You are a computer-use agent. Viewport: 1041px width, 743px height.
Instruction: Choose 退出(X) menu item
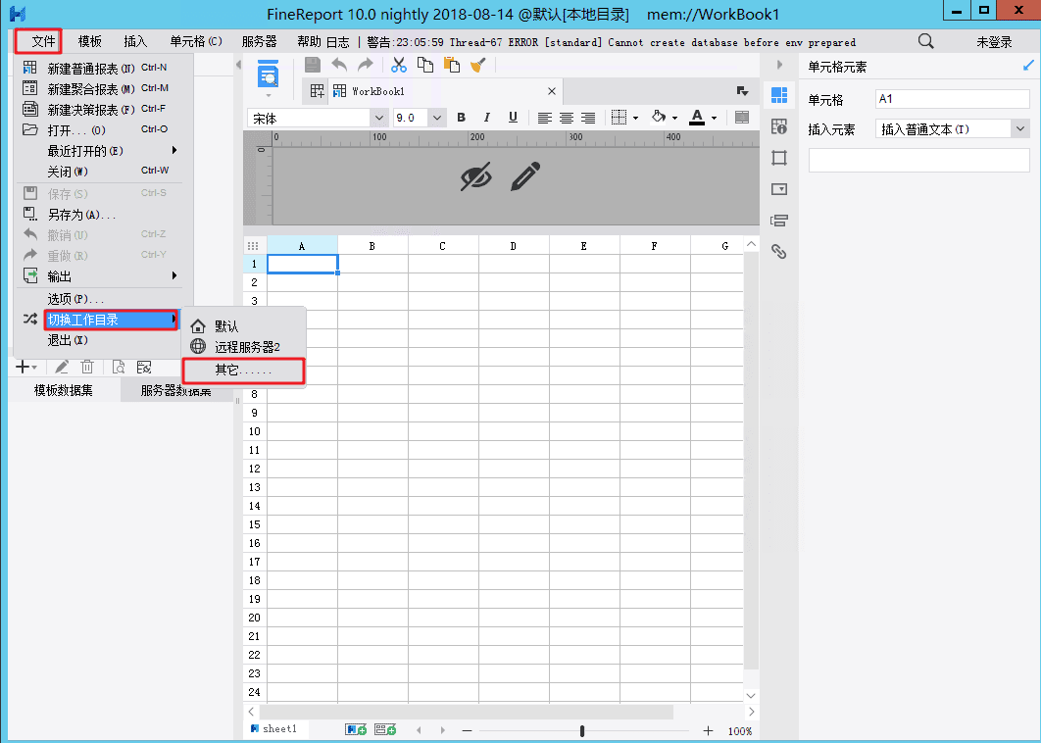point(100,340)
